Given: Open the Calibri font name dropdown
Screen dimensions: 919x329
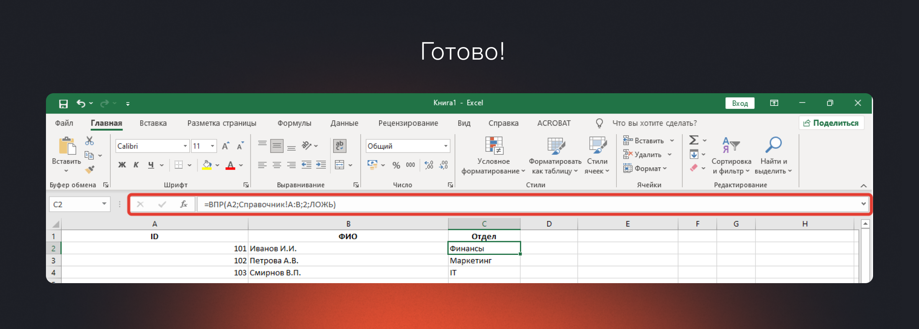Looking at the screenshot, I should 185,146.
